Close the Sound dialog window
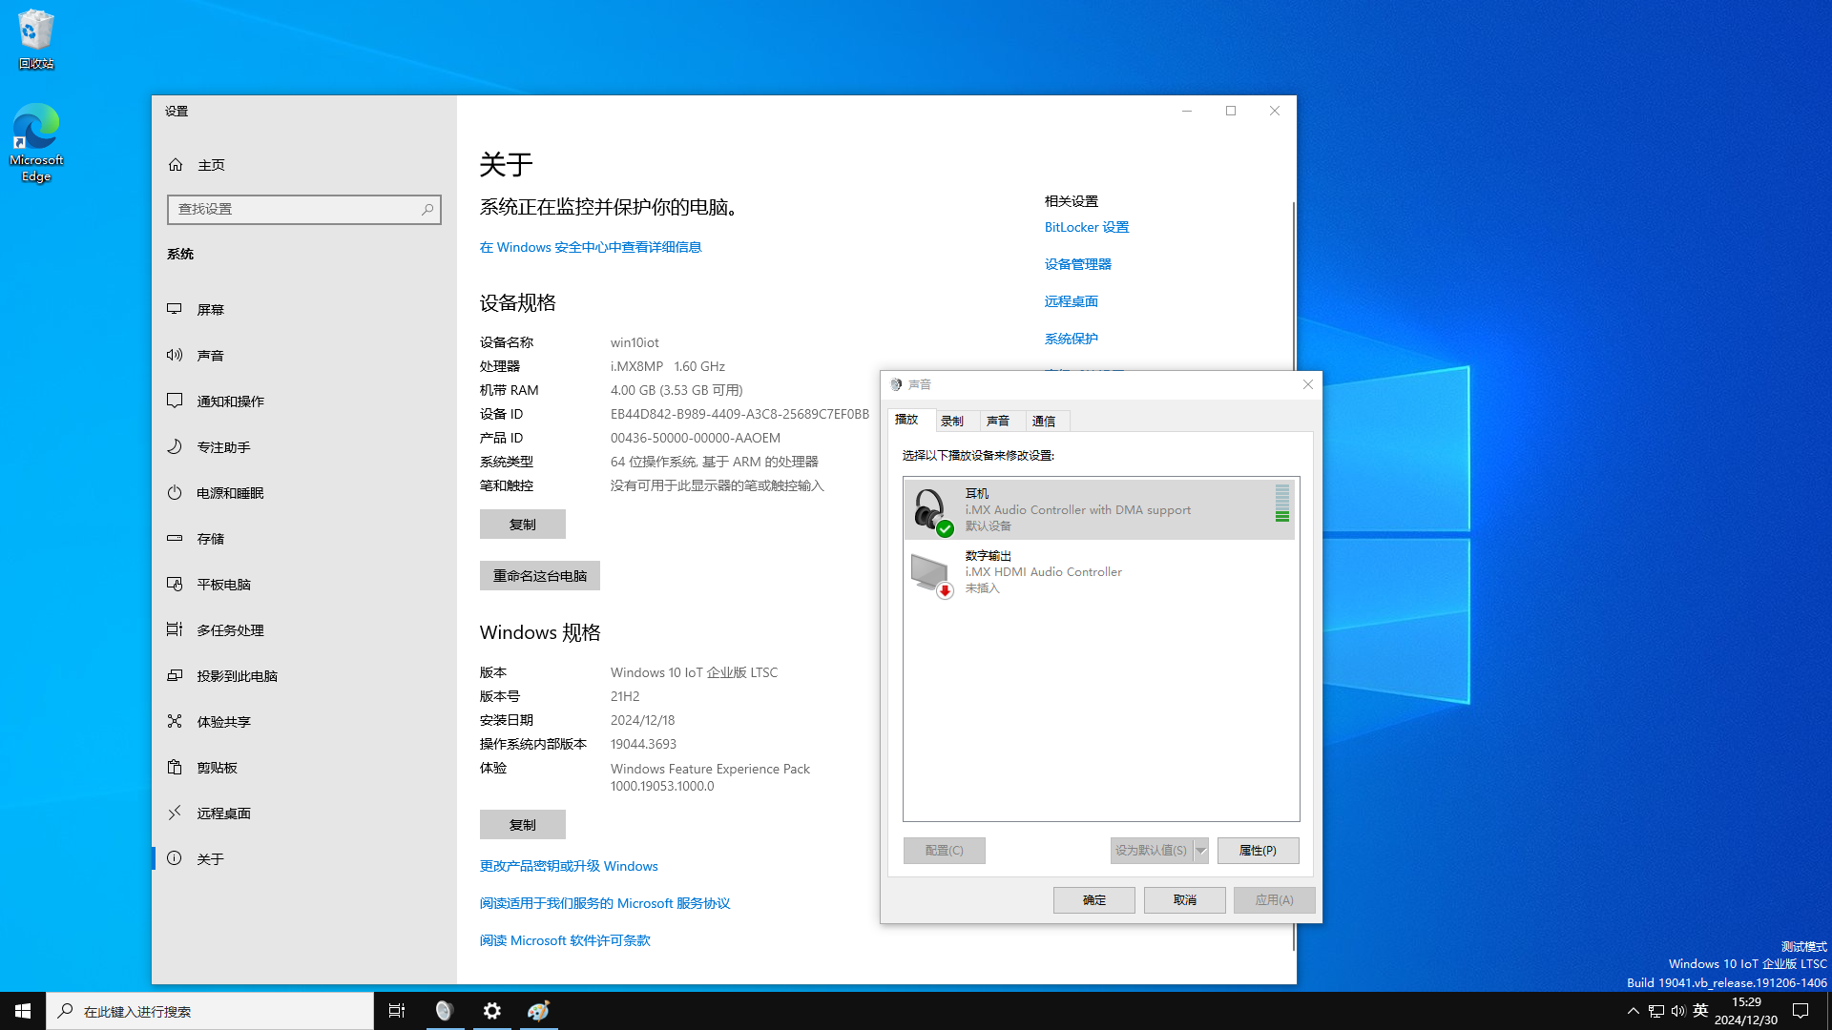Screen dimensions: 1832x1030 tap(1308, 384)
